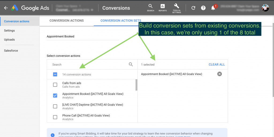
Task: Switch to the Conversion Actions tab
Action: [67, 21]
